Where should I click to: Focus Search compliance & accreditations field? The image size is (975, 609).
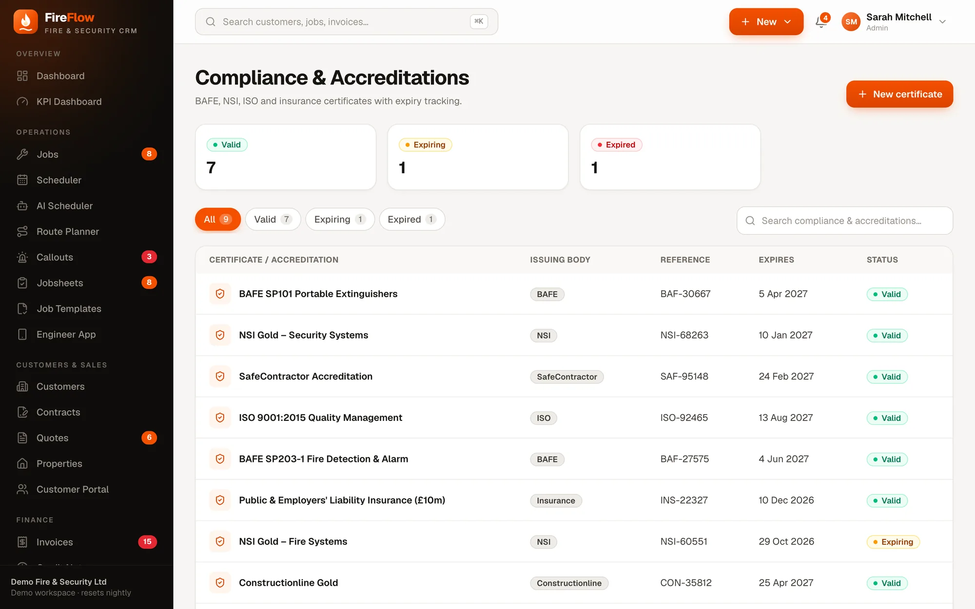[845, 221]
